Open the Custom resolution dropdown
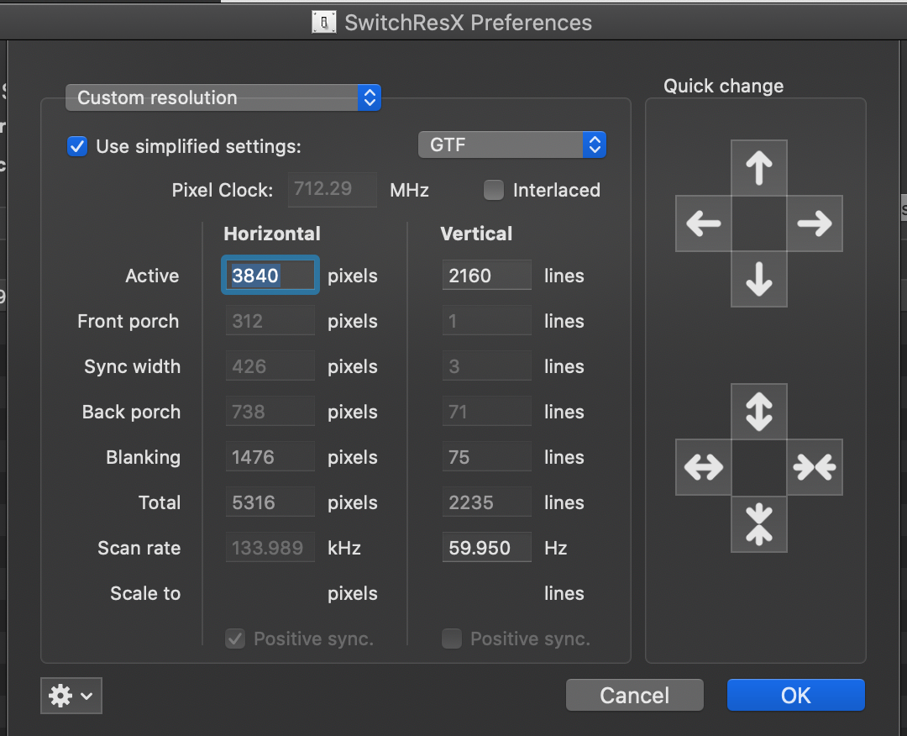 (223, 97)
